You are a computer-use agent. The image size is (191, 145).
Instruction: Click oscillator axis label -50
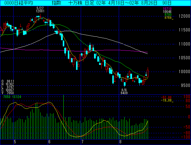click(x=187, y=127)
